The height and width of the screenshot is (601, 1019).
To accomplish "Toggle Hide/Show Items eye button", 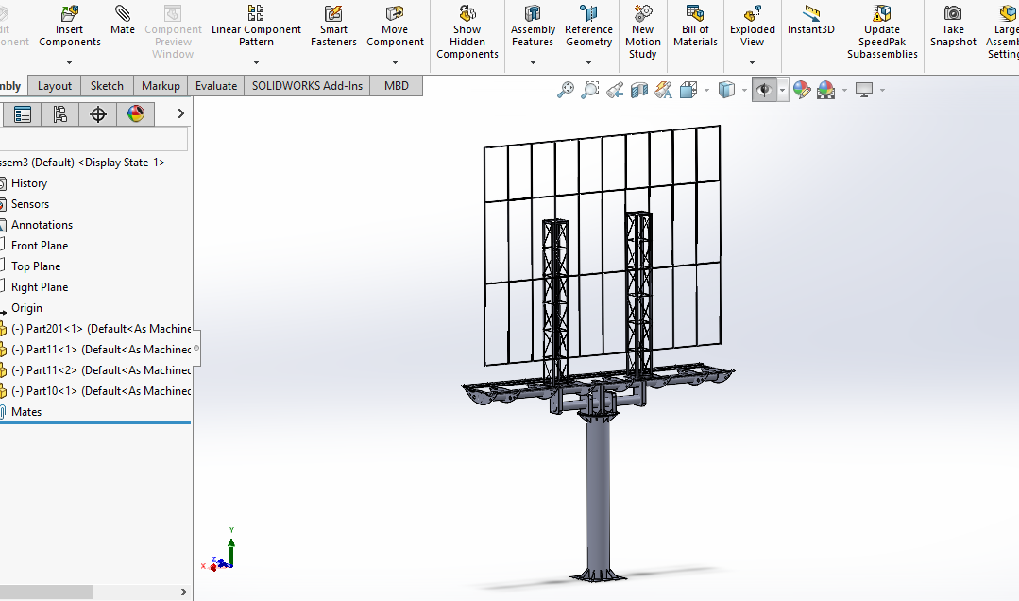I will [x=764, y=90].
